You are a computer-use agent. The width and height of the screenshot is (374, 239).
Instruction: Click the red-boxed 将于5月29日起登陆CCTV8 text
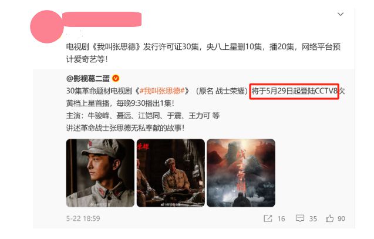(294, 91)
